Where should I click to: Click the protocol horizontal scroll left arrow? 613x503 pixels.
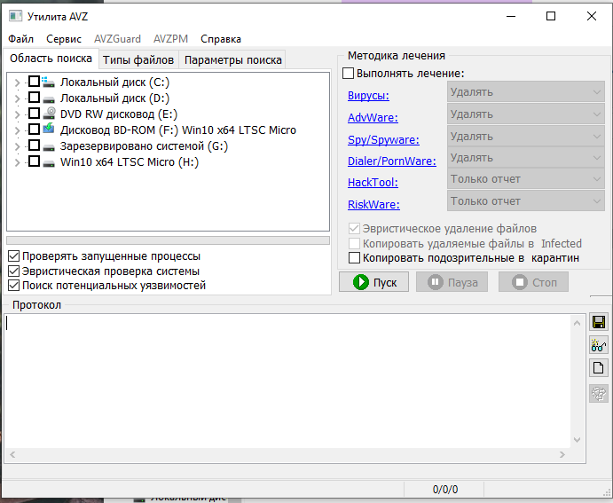[12, 454]
